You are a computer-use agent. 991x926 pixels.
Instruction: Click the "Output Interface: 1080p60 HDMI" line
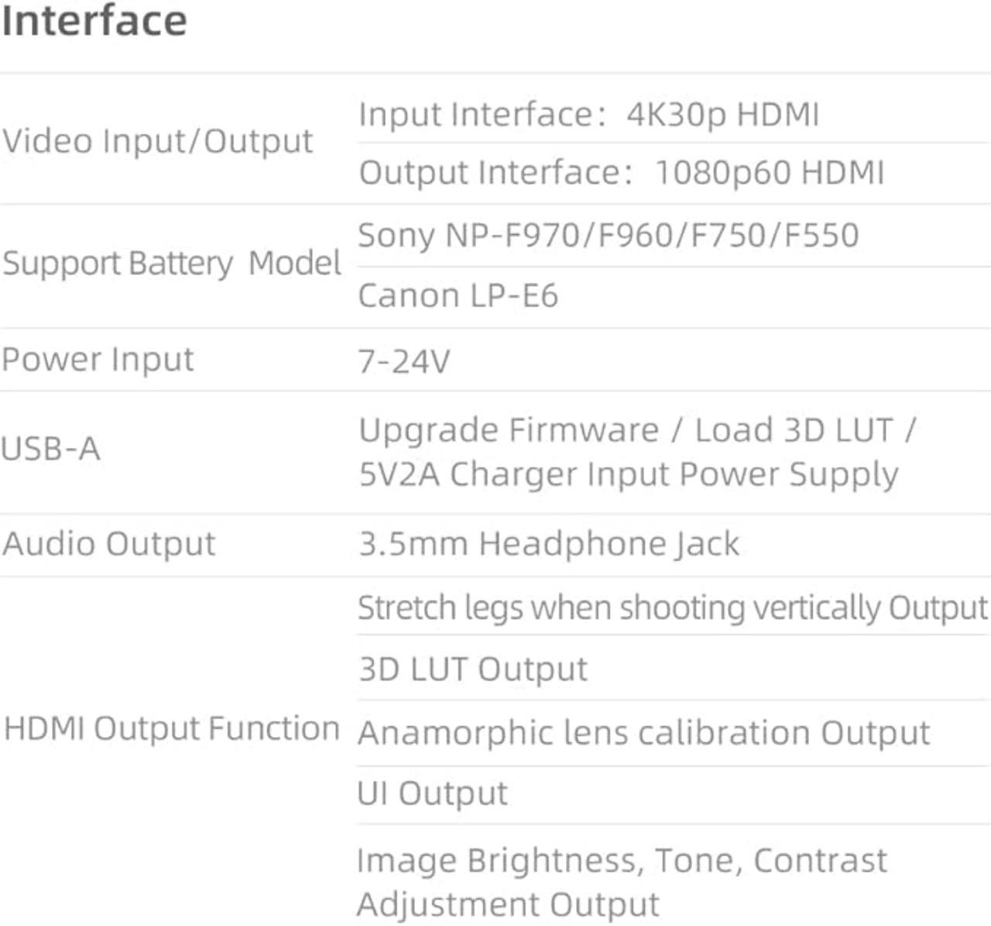coord(621,173)
